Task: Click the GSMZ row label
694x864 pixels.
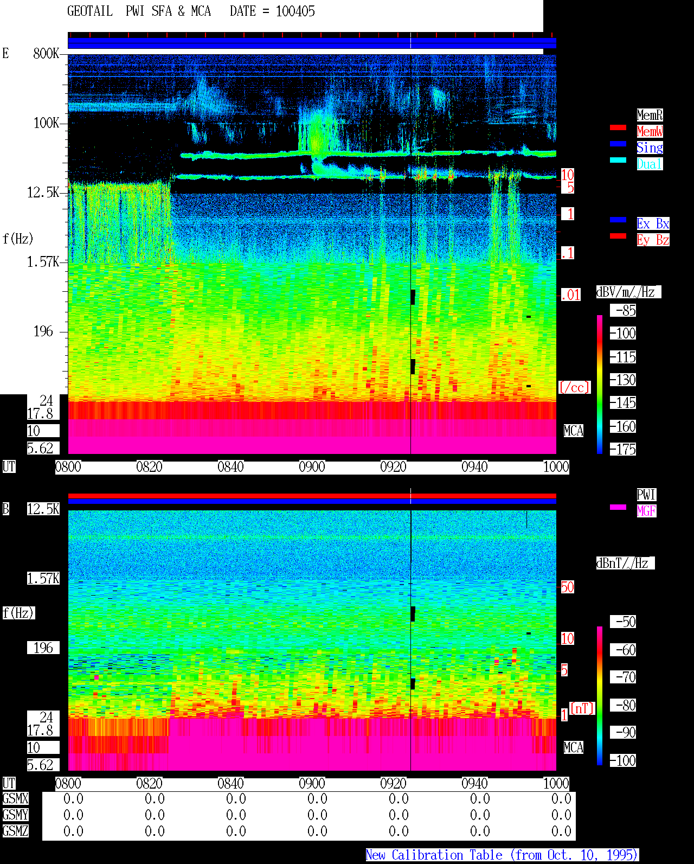Action: coord(15,831)
